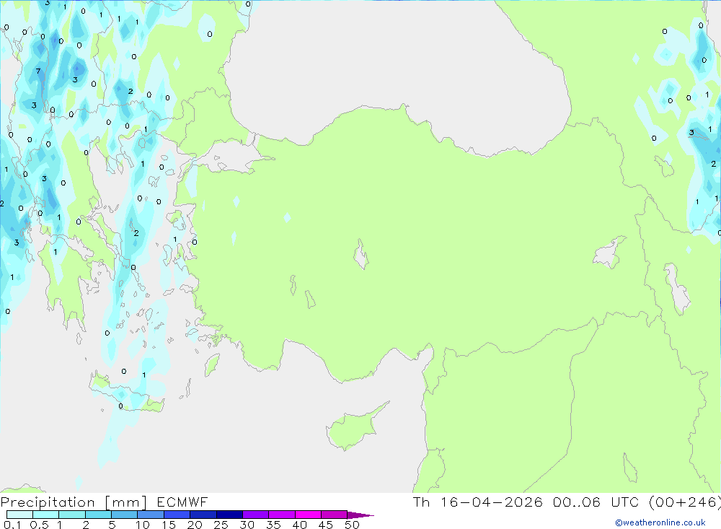The image size is (721, 529).
Task: Click the 'Th 16-04-2026' date text
Action: point(477,502)
